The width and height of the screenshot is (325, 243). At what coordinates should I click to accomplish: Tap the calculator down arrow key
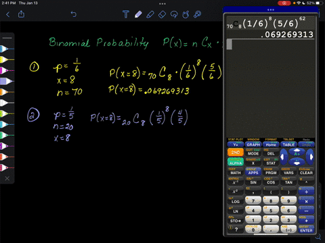pos(297,162)
